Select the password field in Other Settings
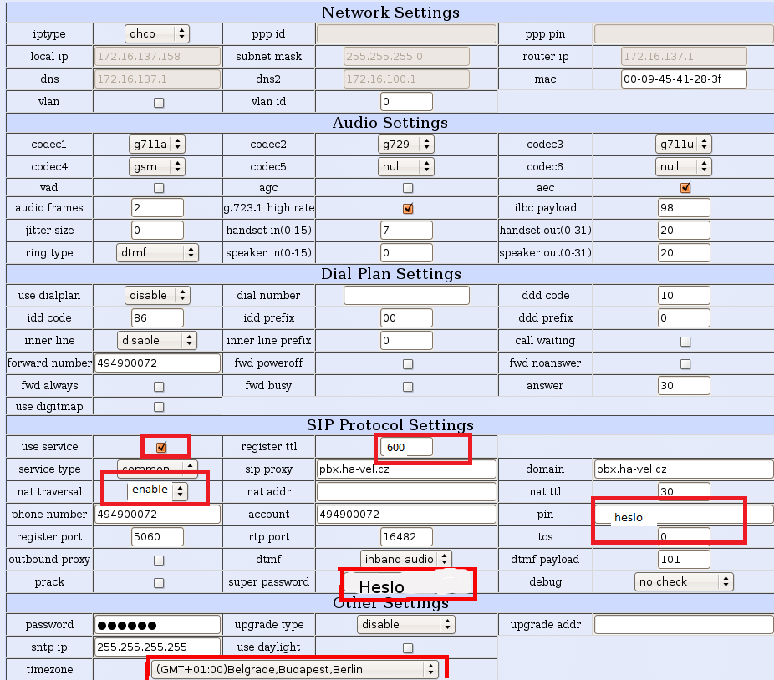Image resolution: width=774 pixels, height=680 pixels. pyautogui.click(x=157, y=625)
